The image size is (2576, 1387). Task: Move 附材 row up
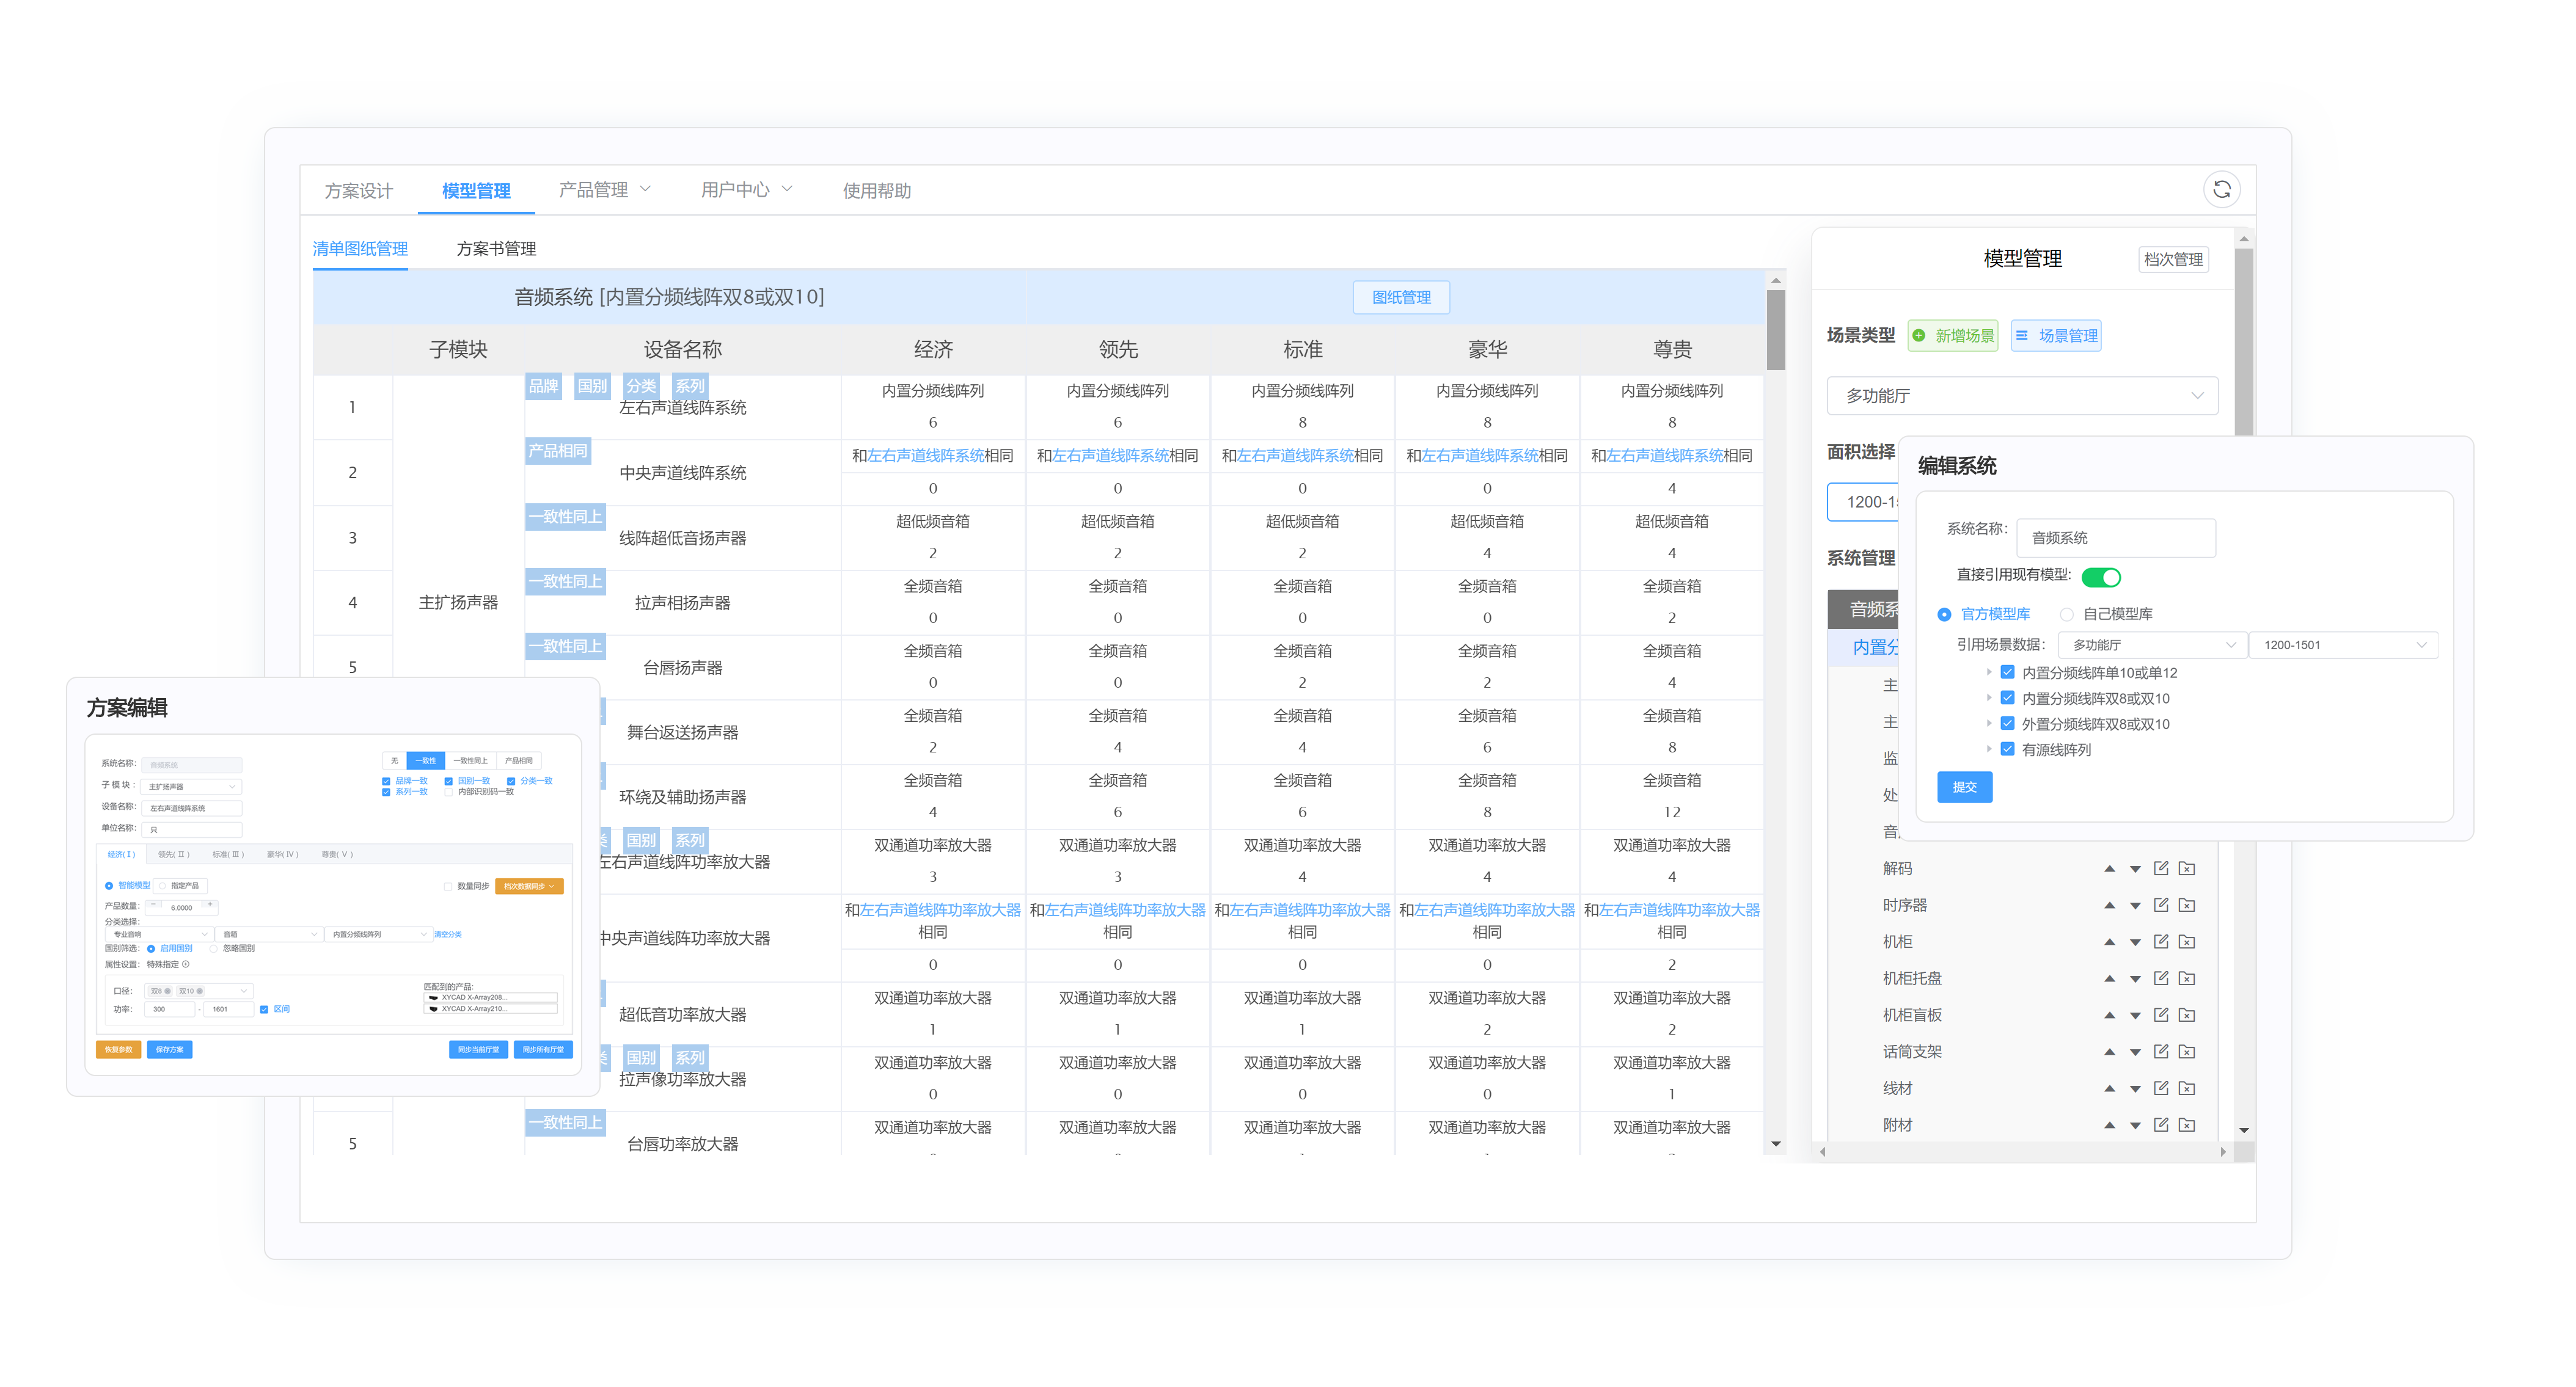2109,1125
